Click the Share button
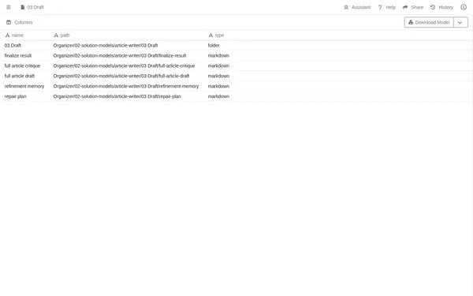Viewport: 473px width, 296px height. pos(413,7)
